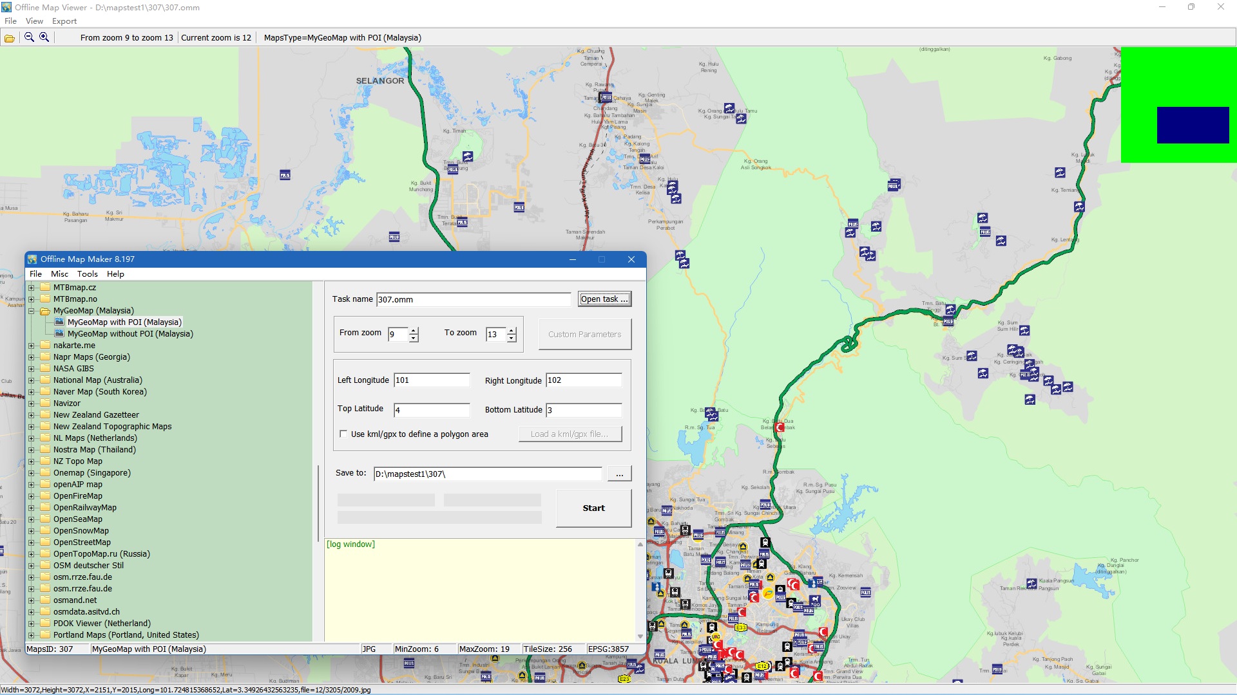Click the open MyGeoMap (Malaysia) folder icon

45,311
